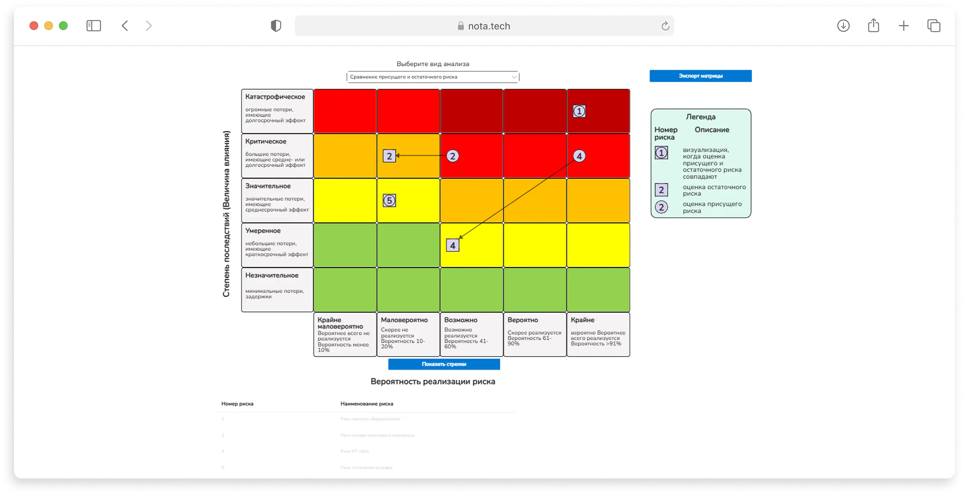Screen dimensions: 964x495
Task: Show the Safari downloads icon
Action: [x=843, y=26]
